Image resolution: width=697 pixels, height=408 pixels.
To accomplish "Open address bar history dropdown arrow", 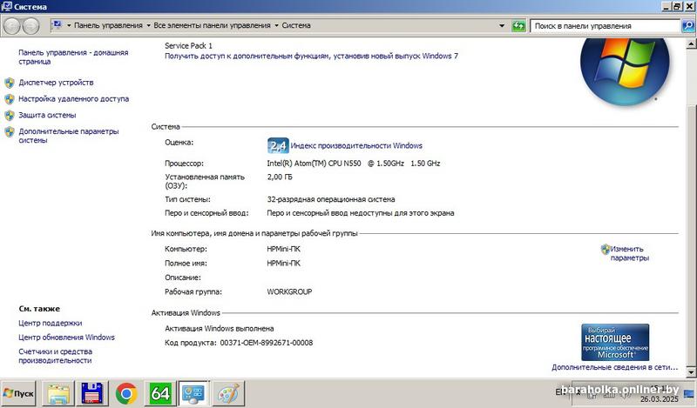I will [x=502, y=26].
